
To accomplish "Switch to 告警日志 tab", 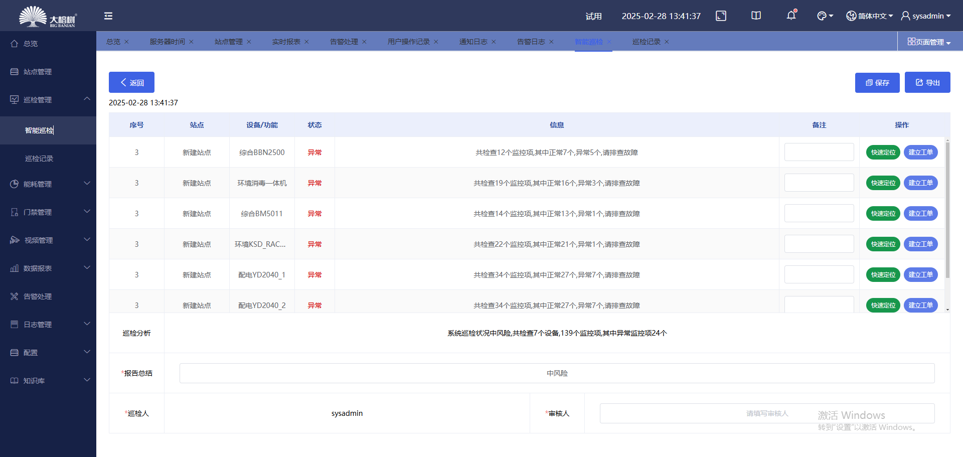I will pos(531,42).
